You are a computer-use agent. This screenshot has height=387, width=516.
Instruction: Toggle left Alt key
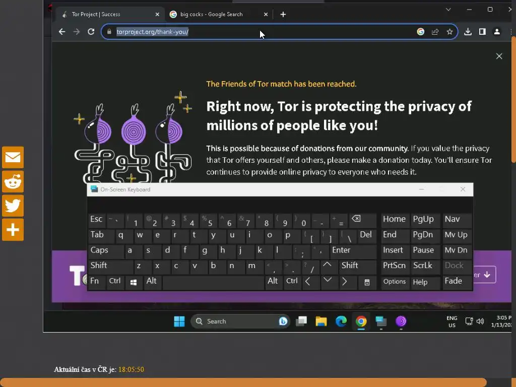pyautogui.click(x=152, y=282)
